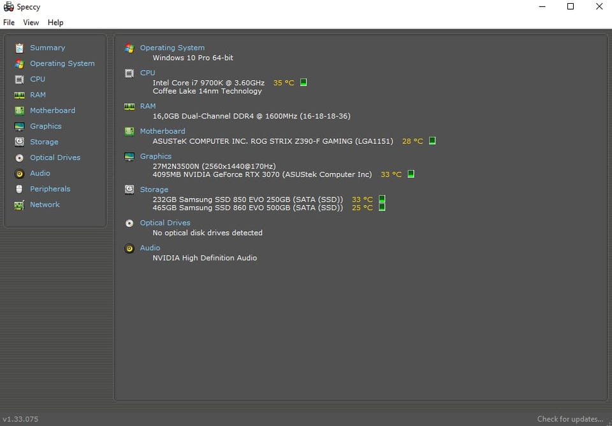Click the version number v1.33.075
The image size is (612, 426).
coord(20,419)
